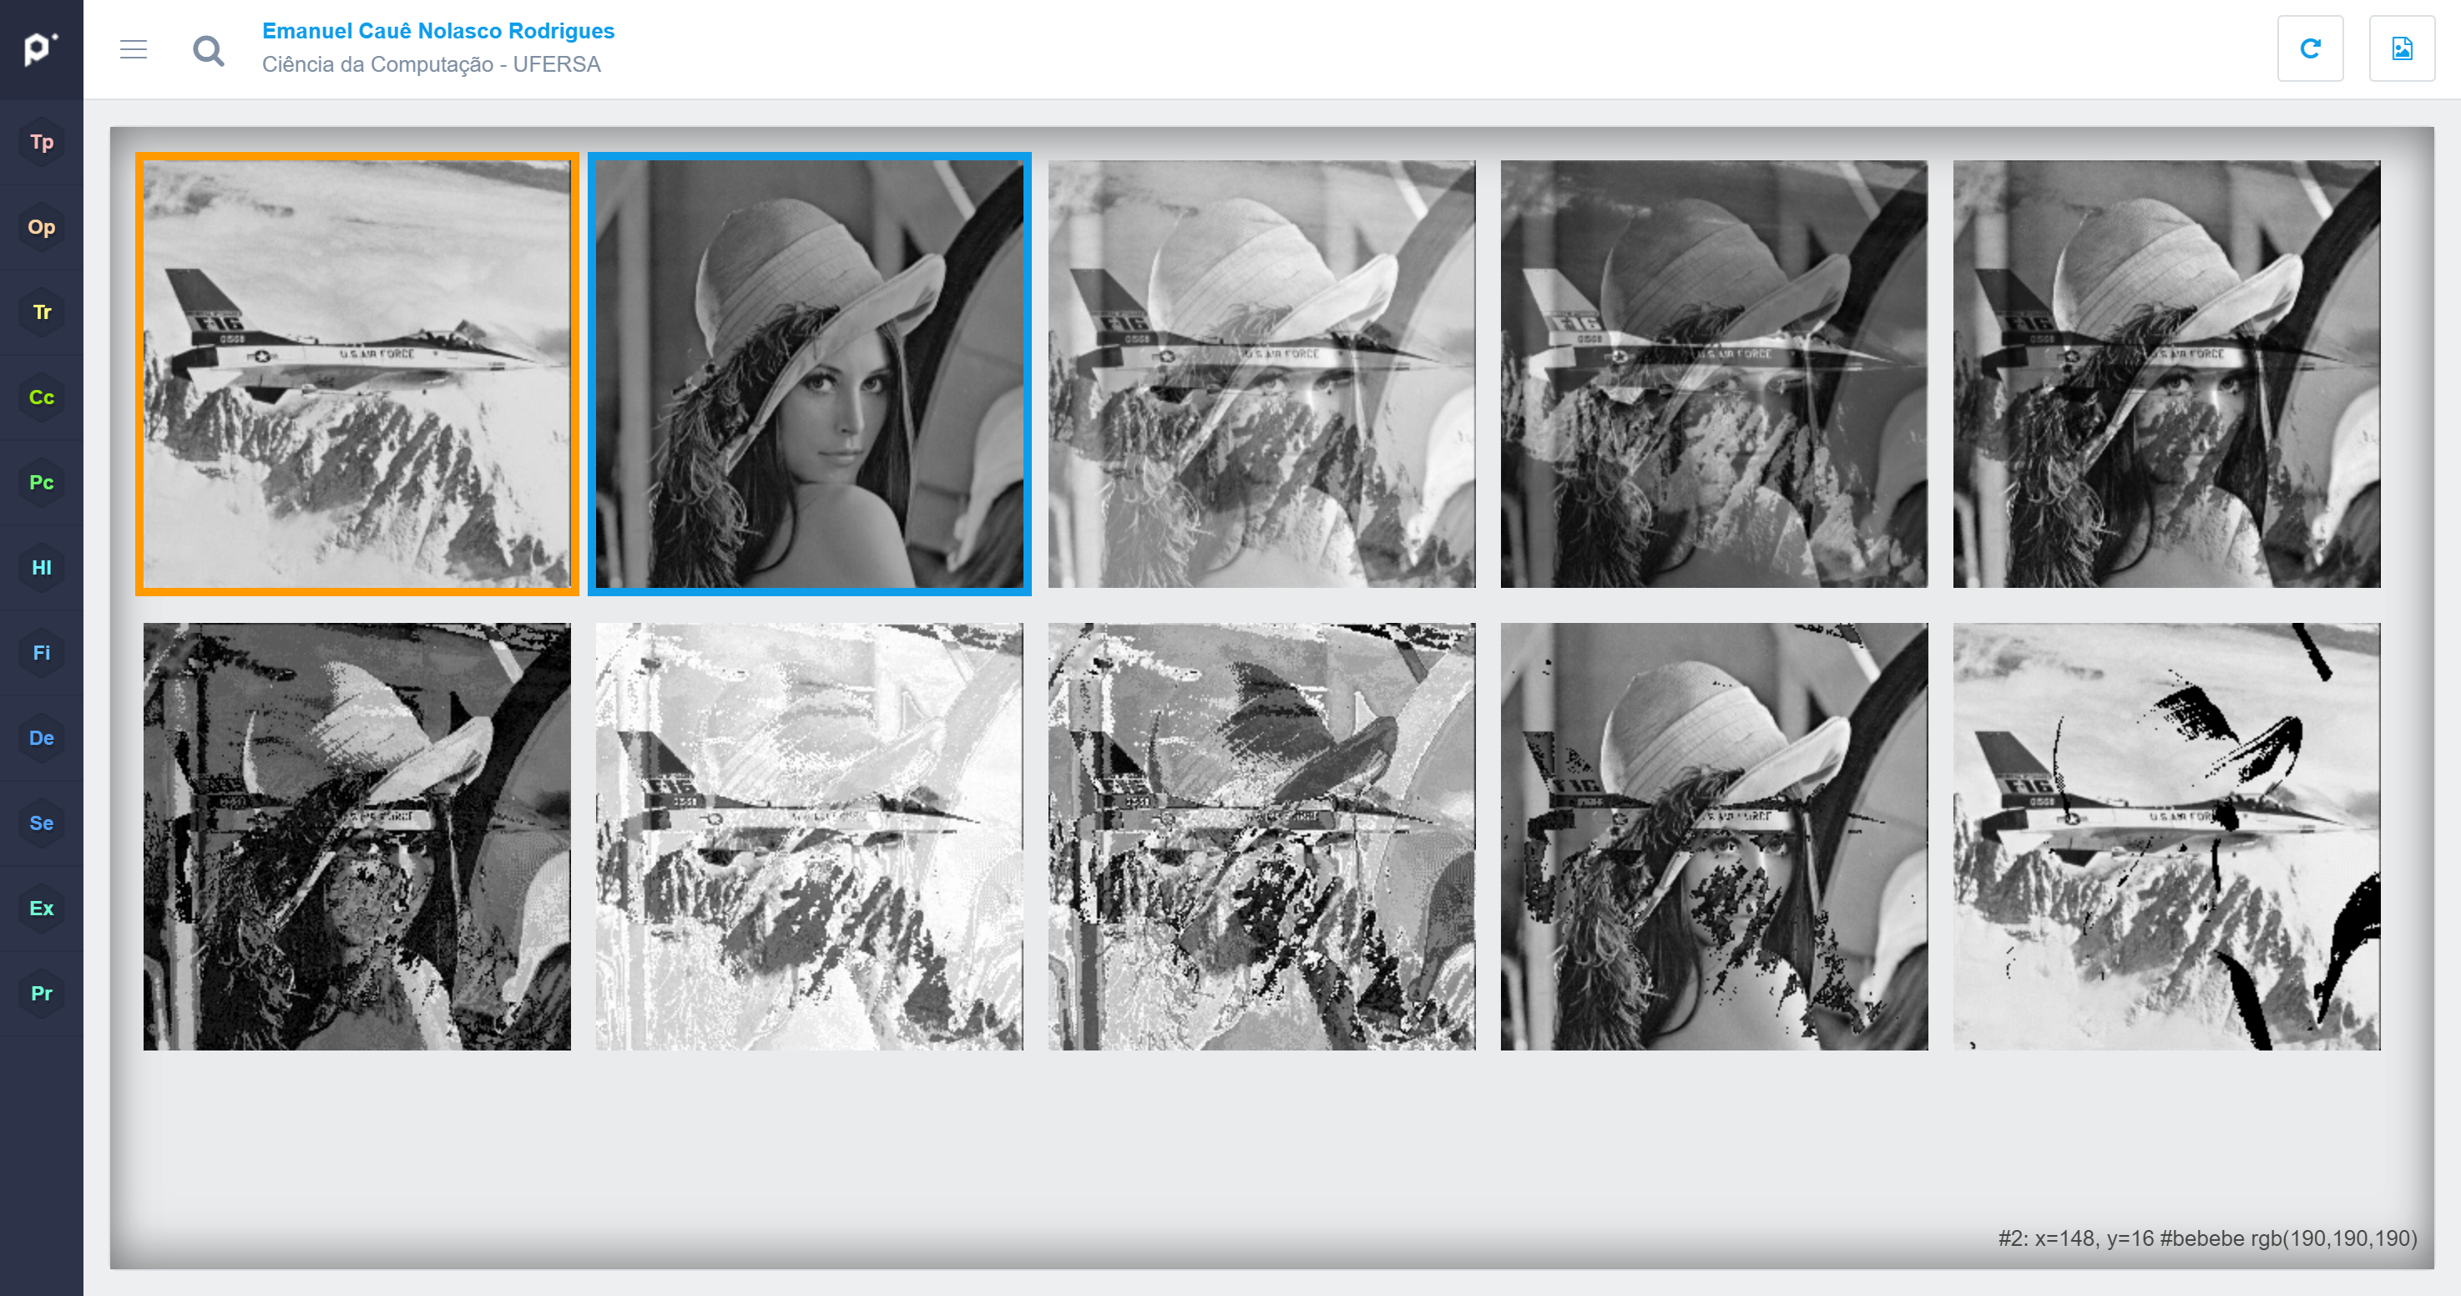Open the Se sidebar section
Screen dimensions: 2461x1296
point(41,822)
